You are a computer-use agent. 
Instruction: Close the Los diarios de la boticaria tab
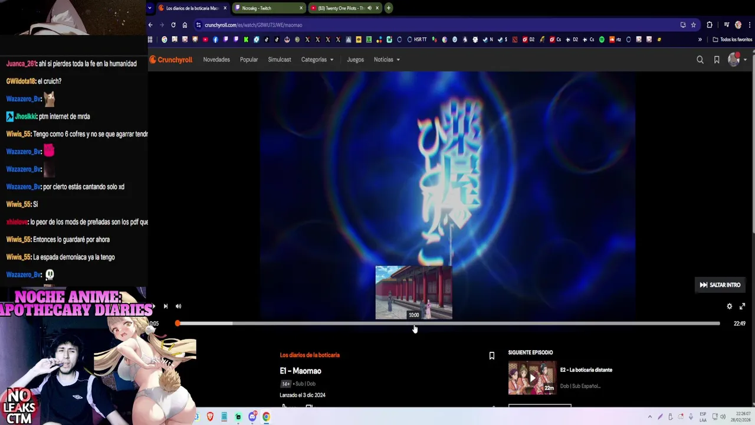[x=225, y=8]
